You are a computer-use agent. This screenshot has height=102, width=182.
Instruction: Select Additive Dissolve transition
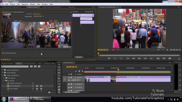[16, 83]
